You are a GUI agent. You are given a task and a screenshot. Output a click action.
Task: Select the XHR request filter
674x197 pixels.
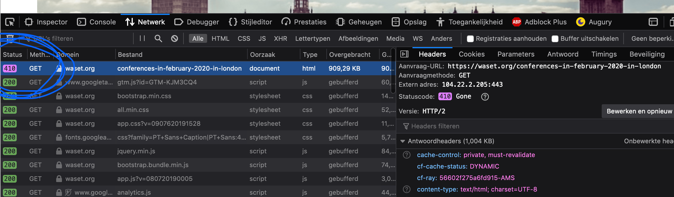point(280,38)
